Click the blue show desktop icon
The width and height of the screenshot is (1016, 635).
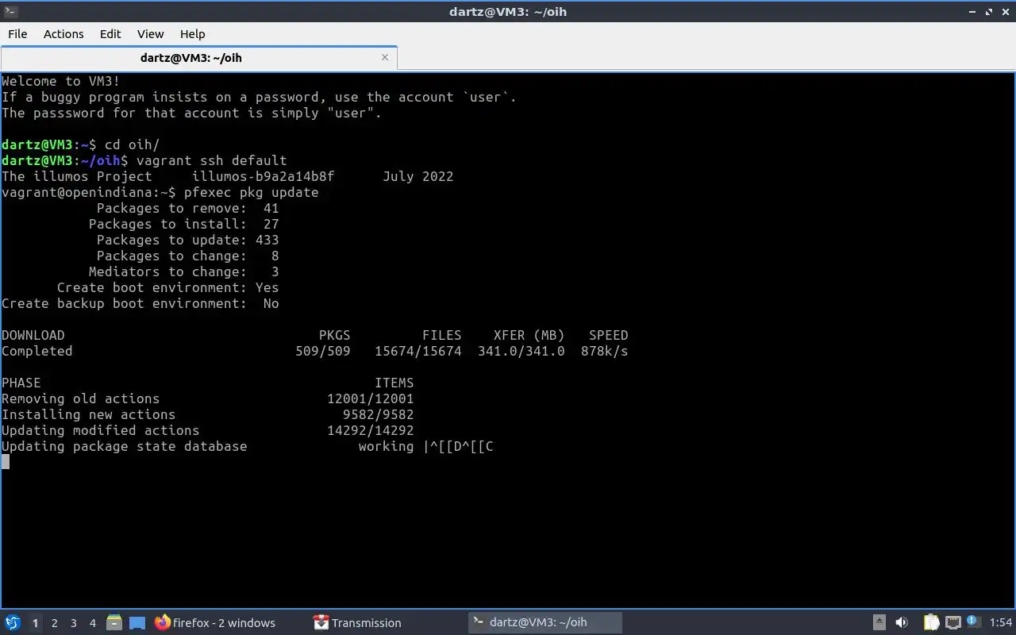click(x=137, y=622)
